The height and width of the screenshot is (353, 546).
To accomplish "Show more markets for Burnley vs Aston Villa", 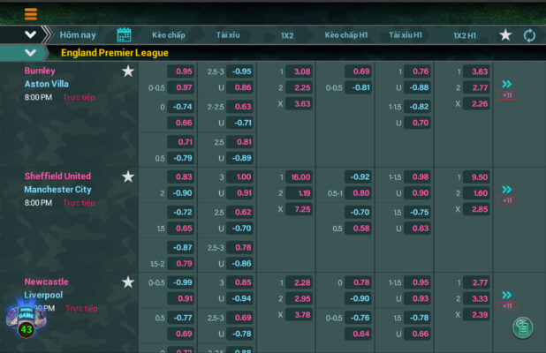I will click(x=507, y=88).
